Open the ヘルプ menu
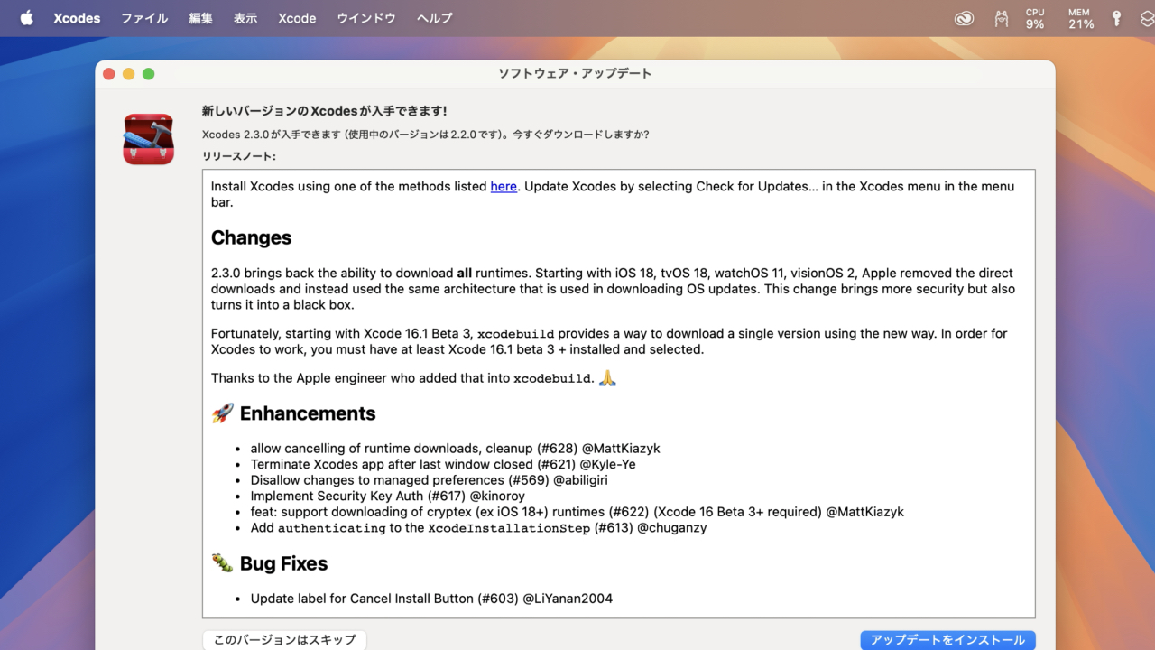 click(x=435, y=18)
